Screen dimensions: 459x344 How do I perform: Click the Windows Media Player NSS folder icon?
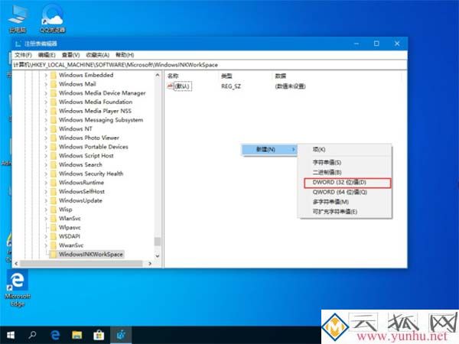point(54,111)
